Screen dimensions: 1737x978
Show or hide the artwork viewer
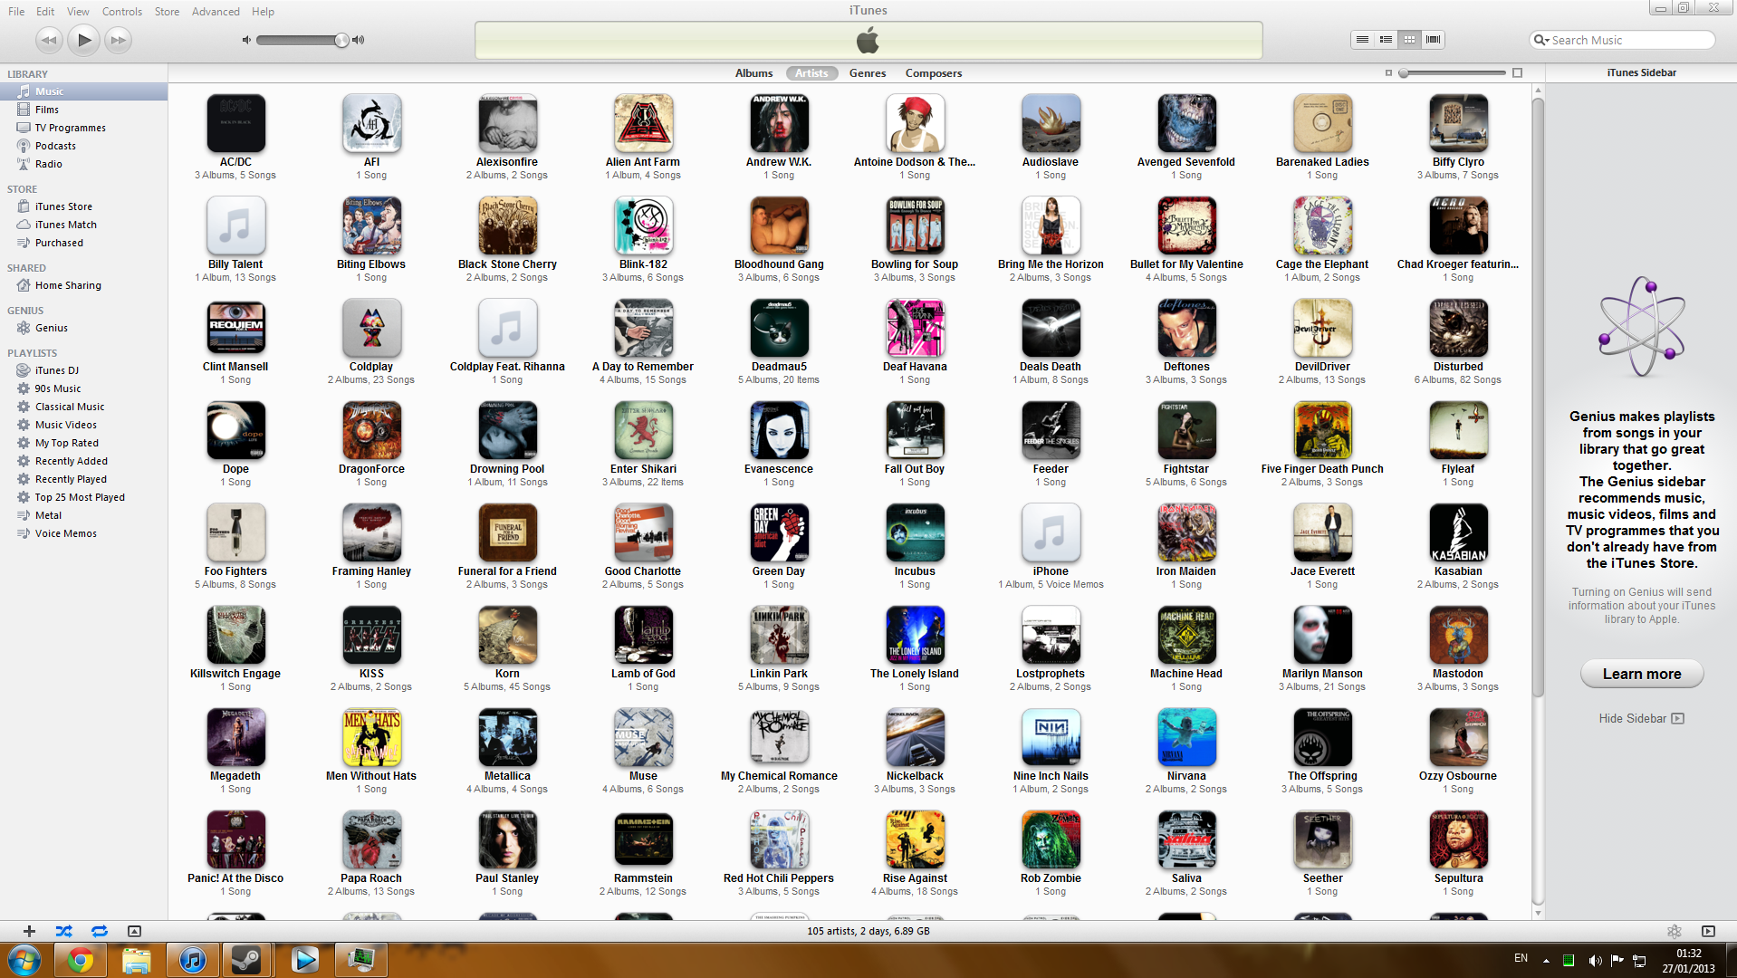pyautogui.click(x=134, y=931)
